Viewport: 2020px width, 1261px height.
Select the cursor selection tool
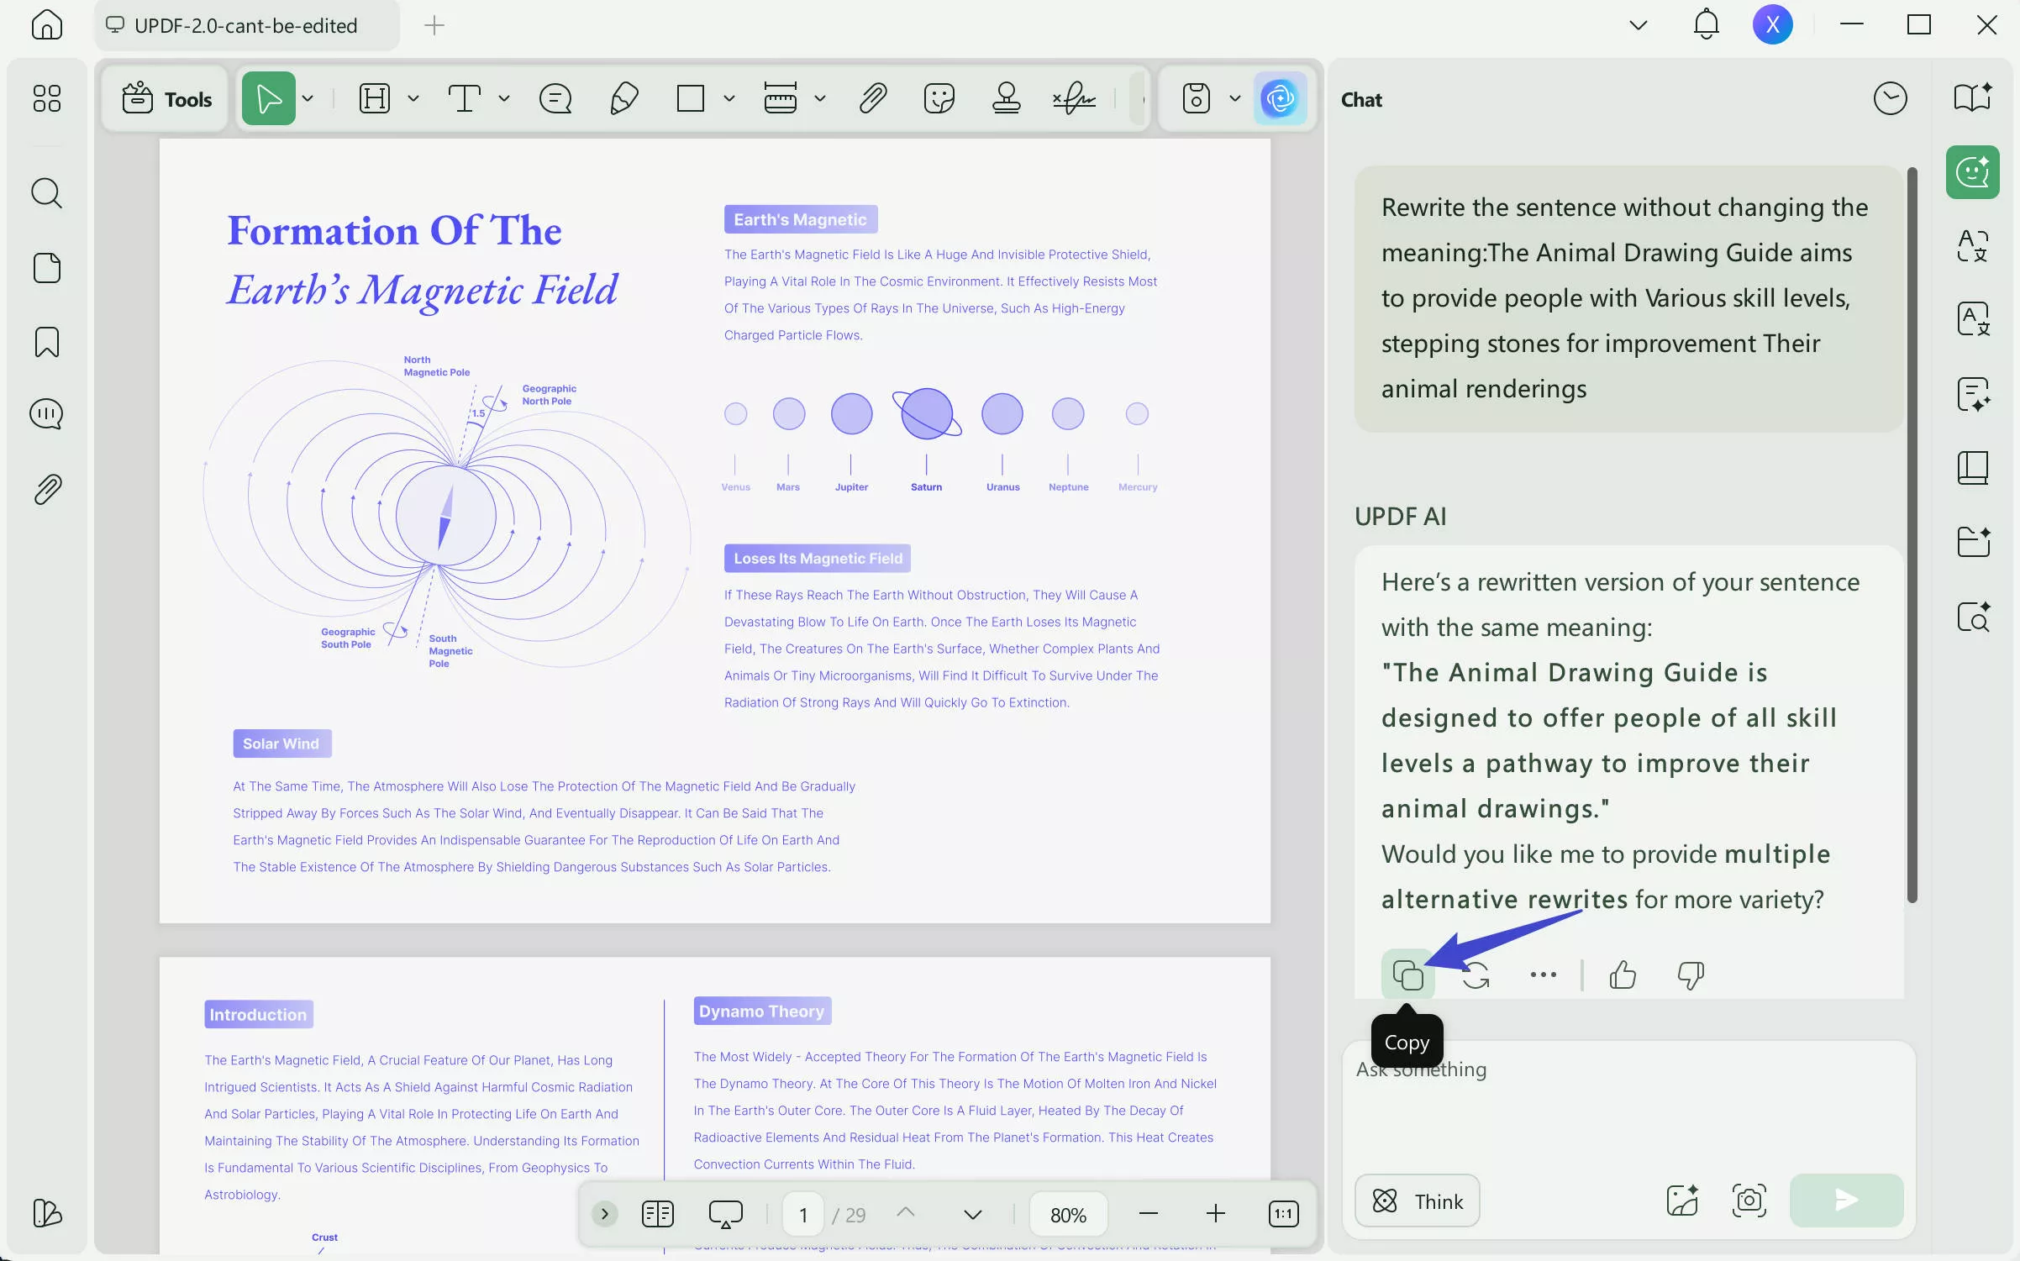(x=268, y=99)
